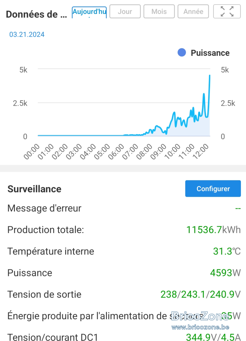246x341 pixels.
Task: Switch to the Année view
Action: (193, 11)
